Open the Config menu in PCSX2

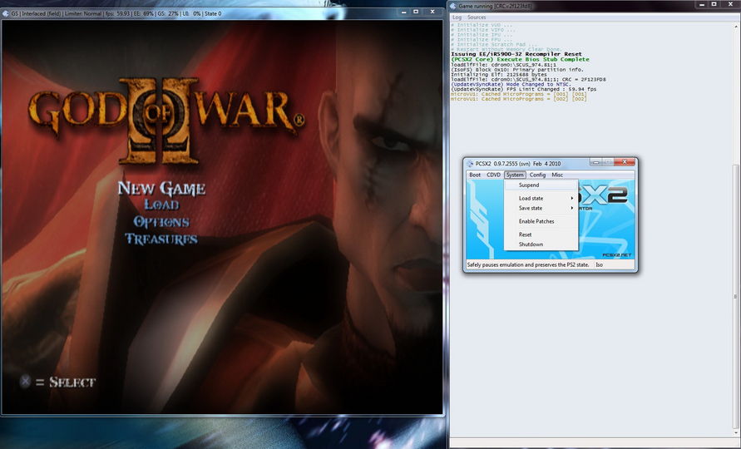pos(537,175)
